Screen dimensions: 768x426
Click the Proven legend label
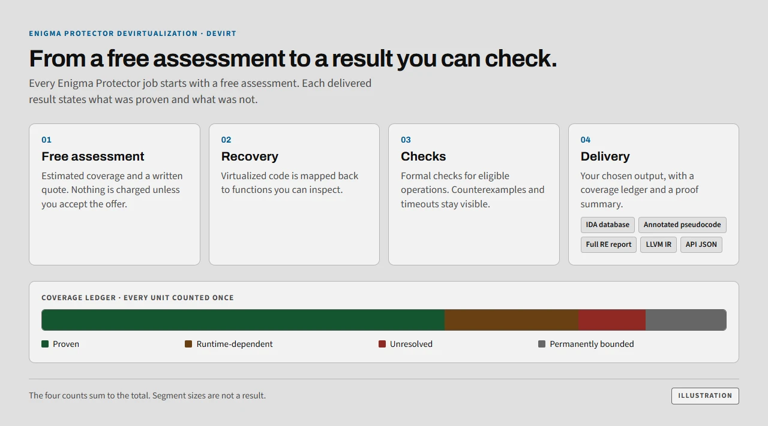point(66,344)
